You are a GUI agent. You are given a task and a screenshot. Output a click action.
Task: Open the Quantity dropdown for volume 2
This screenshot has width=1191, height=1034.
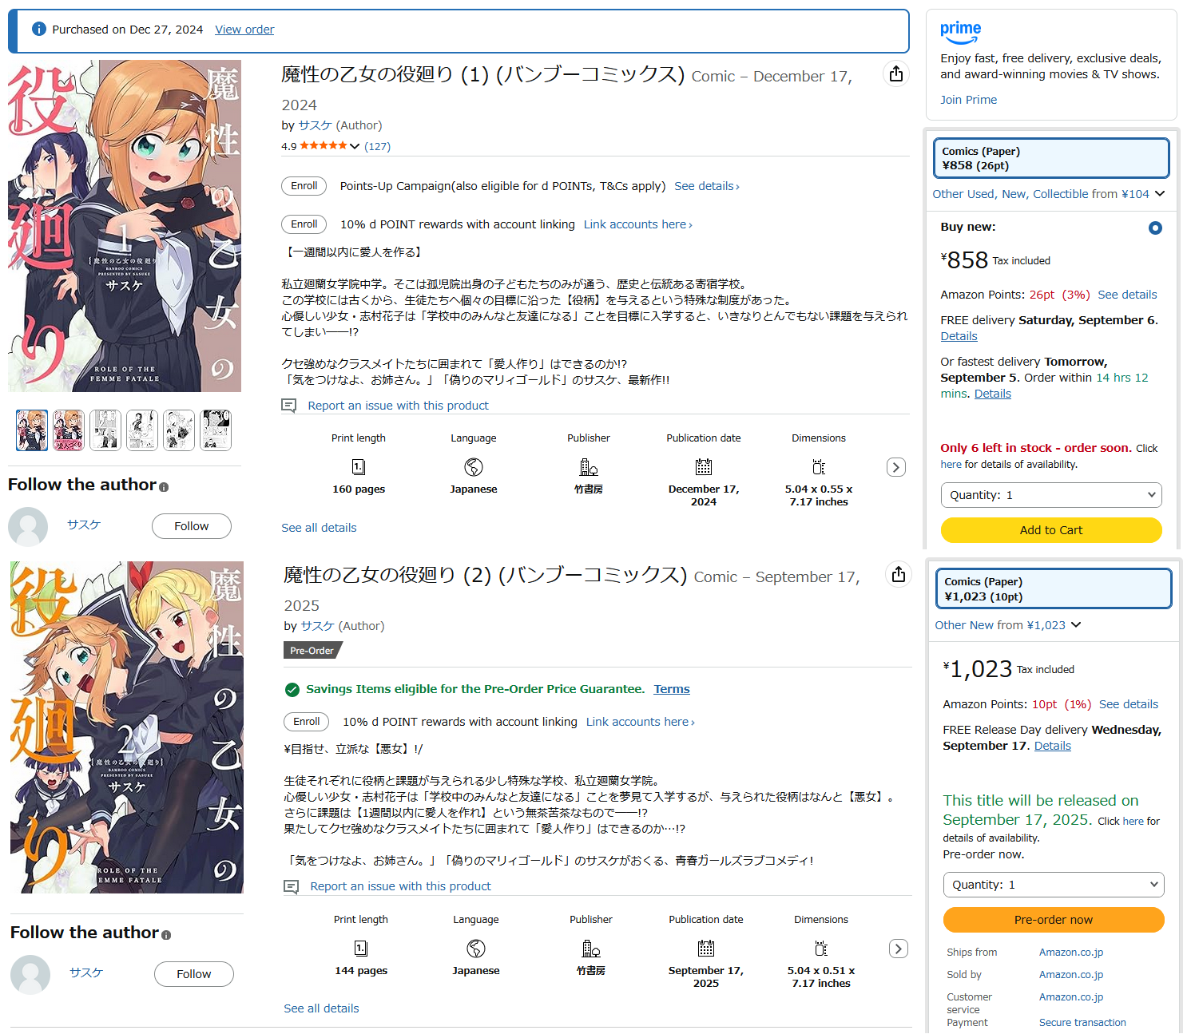[1054, 885]
